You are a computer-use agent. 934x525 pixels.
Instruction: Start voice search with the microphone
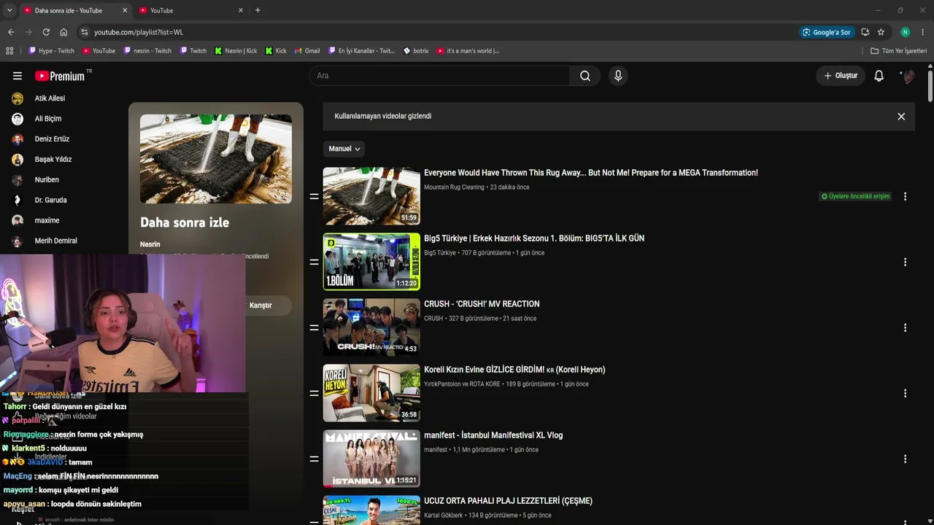pyautogui.click(x=618, y=76)
